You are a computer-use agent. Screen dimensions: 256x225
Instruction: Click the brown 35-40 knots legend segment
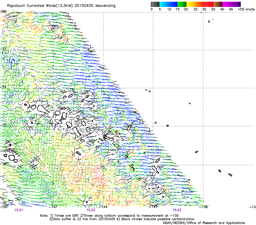(x=218, y=4)
